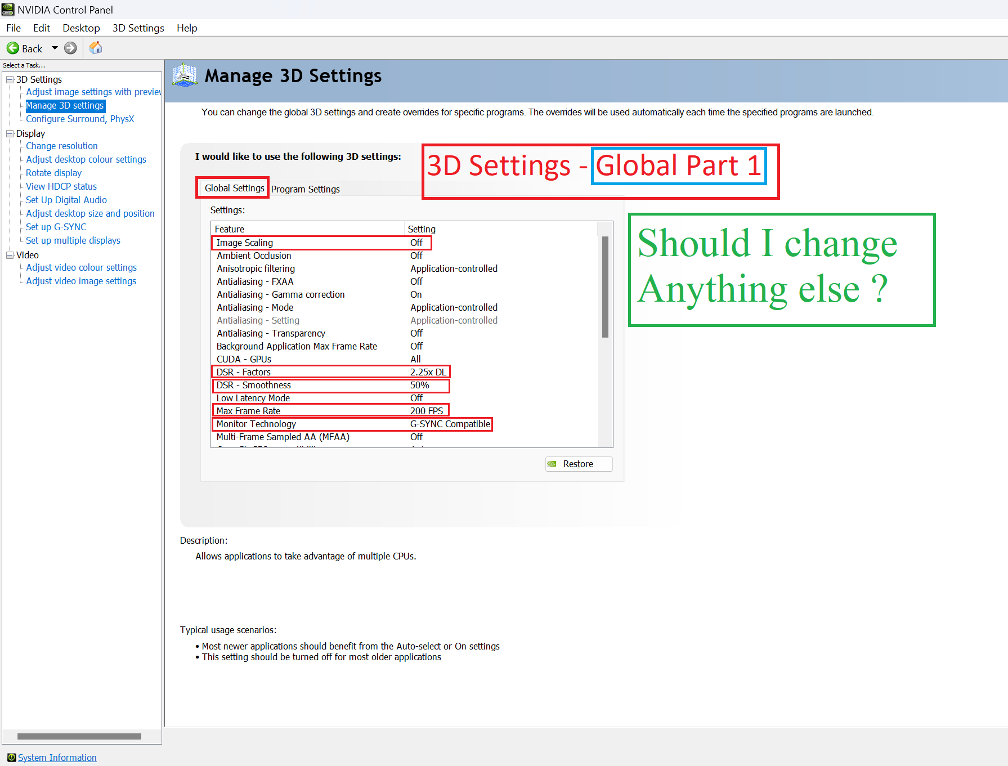
Task: Open System Information link
Action: pos(57,758)
